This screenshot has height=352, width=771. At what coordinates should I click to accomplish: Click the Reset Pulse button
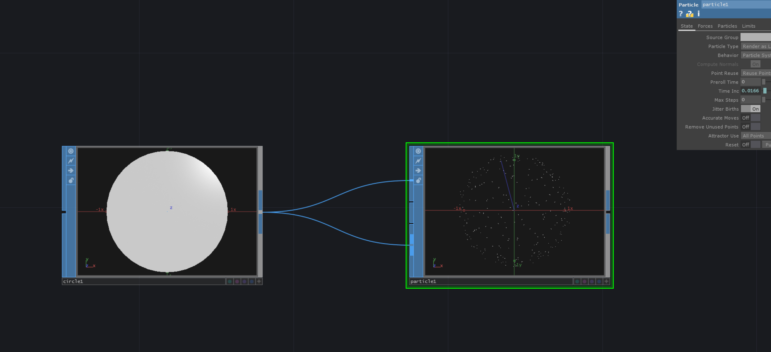767,145
